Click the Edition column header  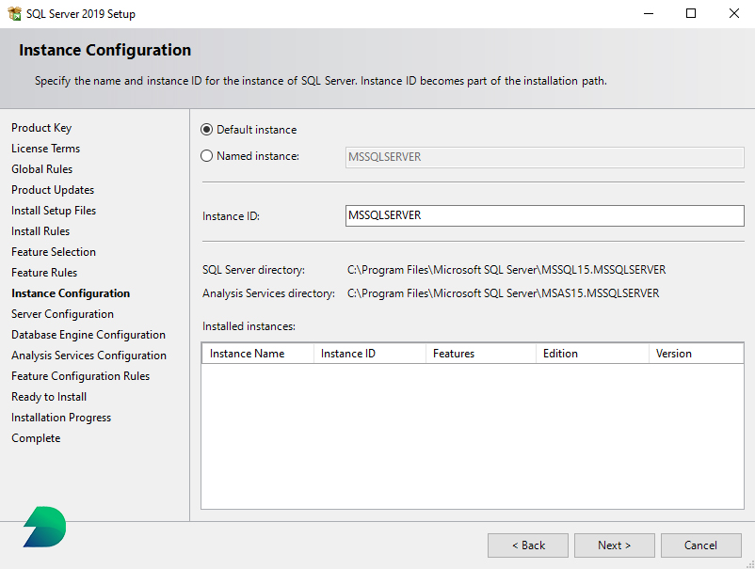[560, 353]
